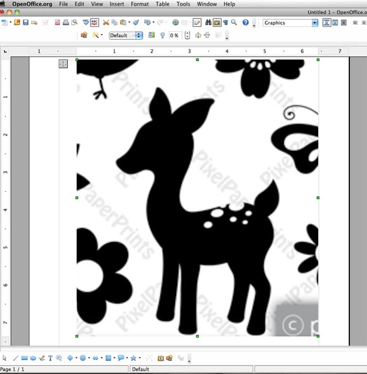This screenshot has width=367, height=374.
Task: Open the Window menu
Action: click(x=207, y=4)
